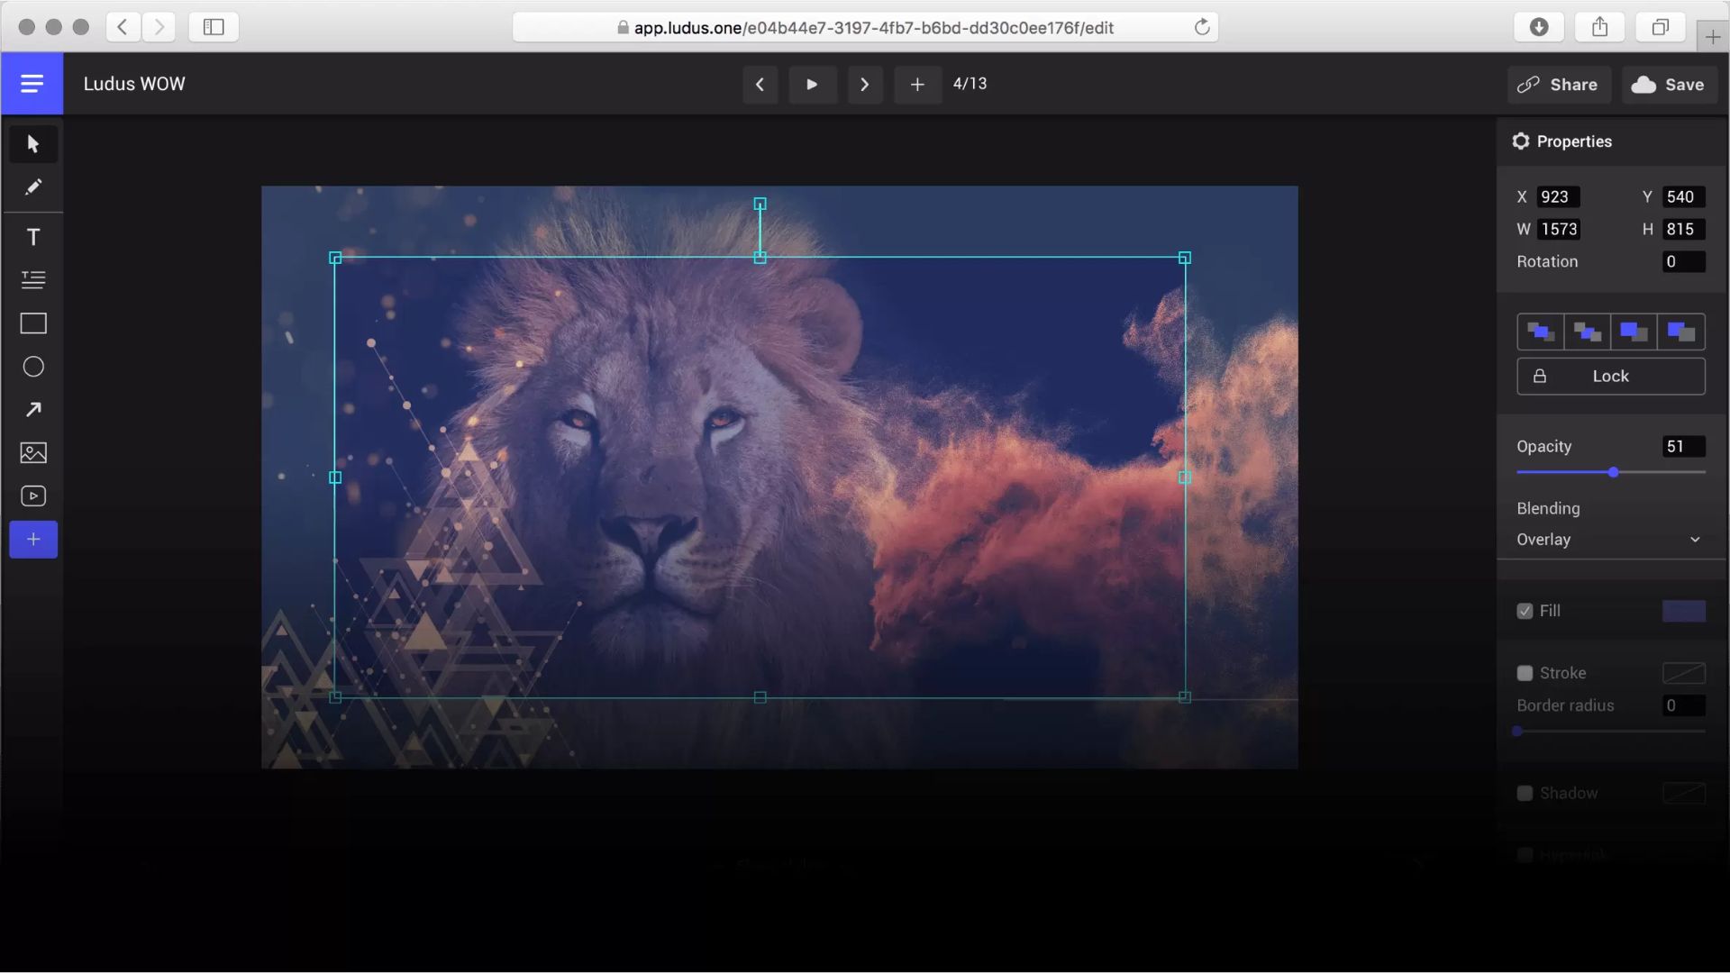
Task: Open the Fill color swatch
Action: 1683,611
